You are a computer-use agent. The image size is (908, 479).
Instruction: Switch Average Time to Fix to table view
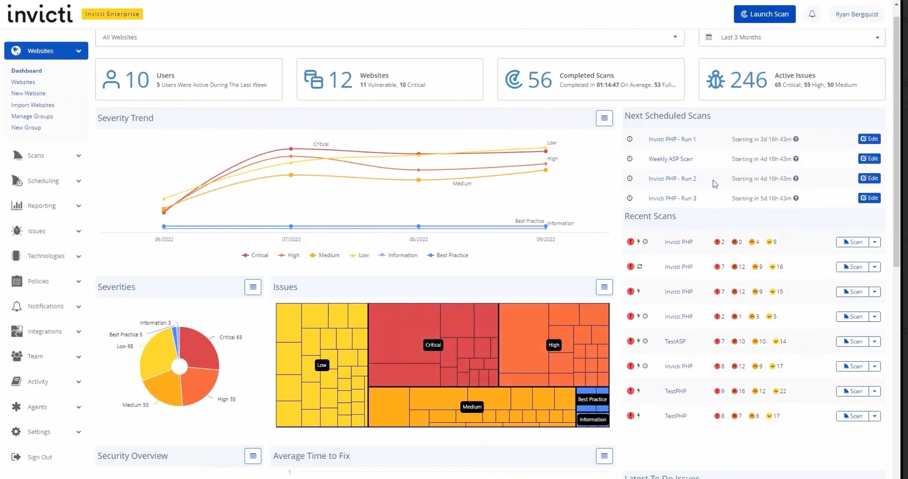tap(604, 456)
